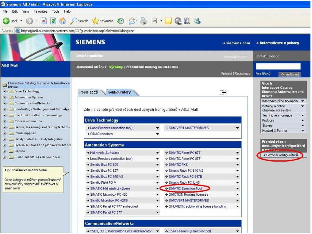Select Safety Systems - Safety Integrated tree item
Viewport: 312px width, 234px height.
pyautogui.click(x=38, y=139)
